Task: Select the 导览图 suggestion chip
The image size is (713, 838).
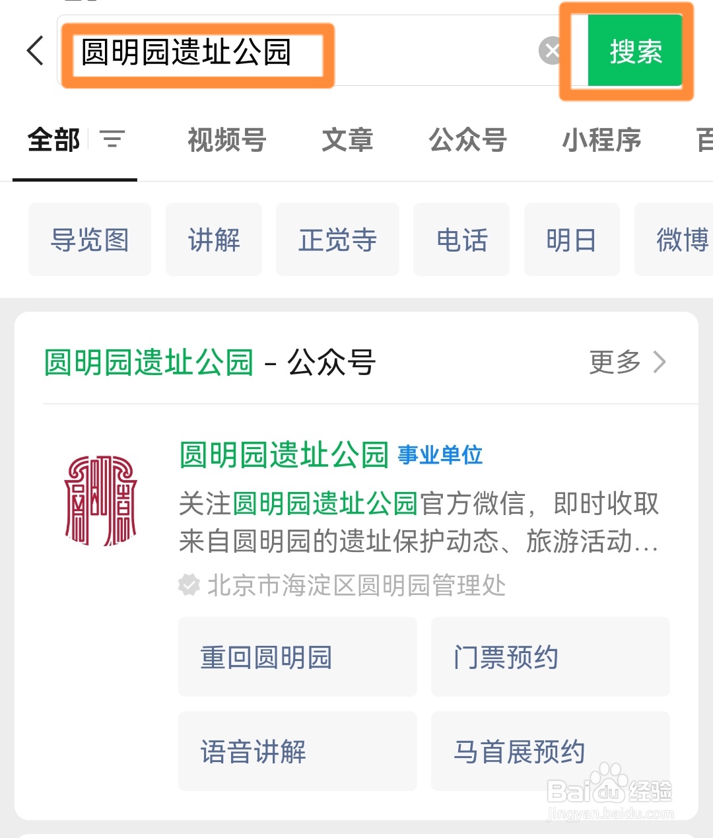Action: coord(90,240)
